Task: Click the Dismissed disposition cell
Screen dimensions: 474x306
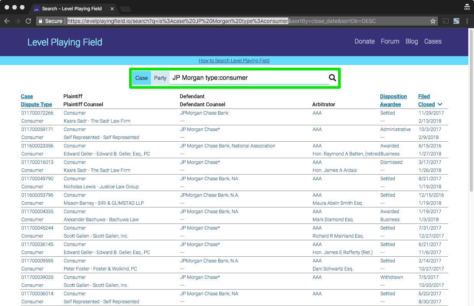Action: 391,162
